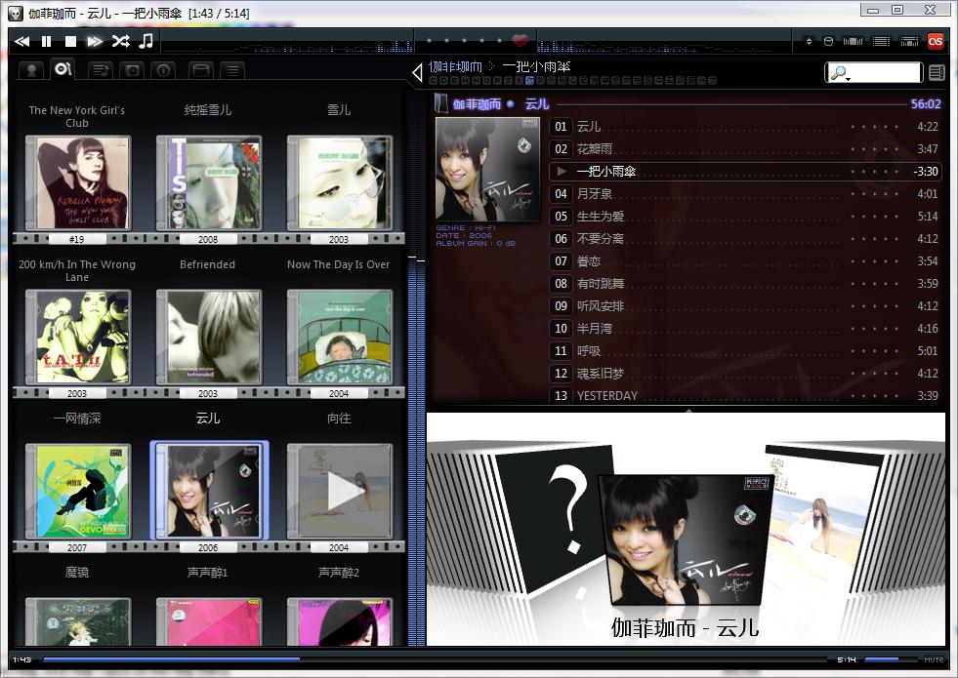Select The New York Girl's Club album cover
Screen dimensions: 958x678
click(77, 183)
